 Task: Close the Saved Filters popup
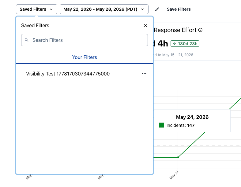tap(145, 25)
